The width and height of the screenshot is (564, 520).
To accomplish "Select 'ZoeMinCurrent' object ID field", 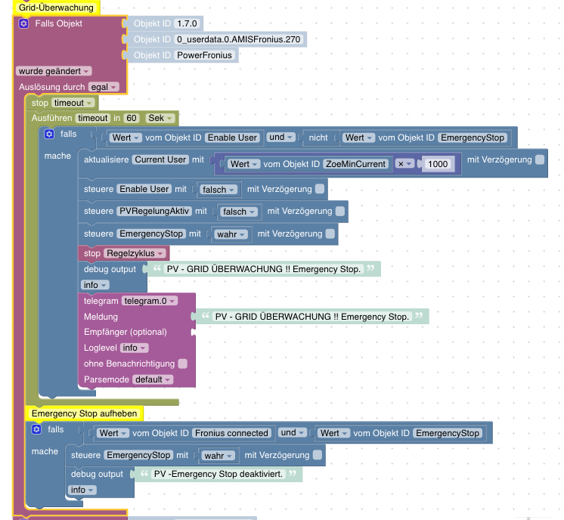I will 356,164.
